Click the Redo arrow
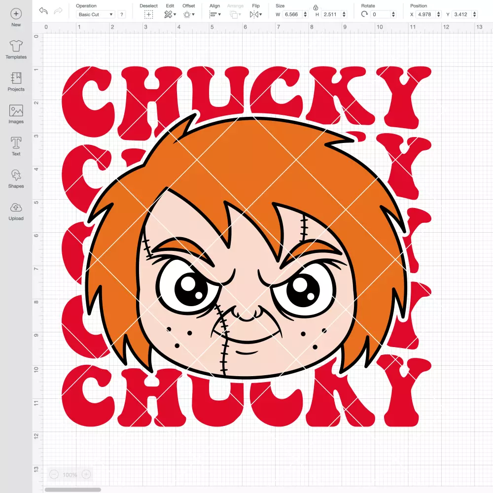The width and height of the screenshot is (493, 493). (x=58, y=11)
